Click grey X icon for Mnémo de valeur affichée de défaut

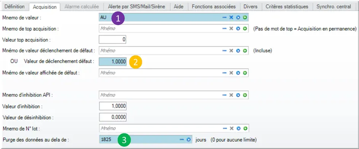pos(231,73)
